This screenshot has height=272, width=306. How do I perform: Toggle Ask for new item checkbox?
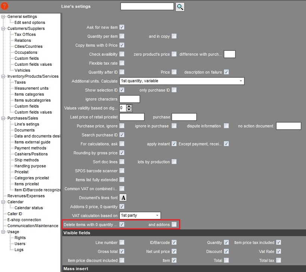(122, 27)
